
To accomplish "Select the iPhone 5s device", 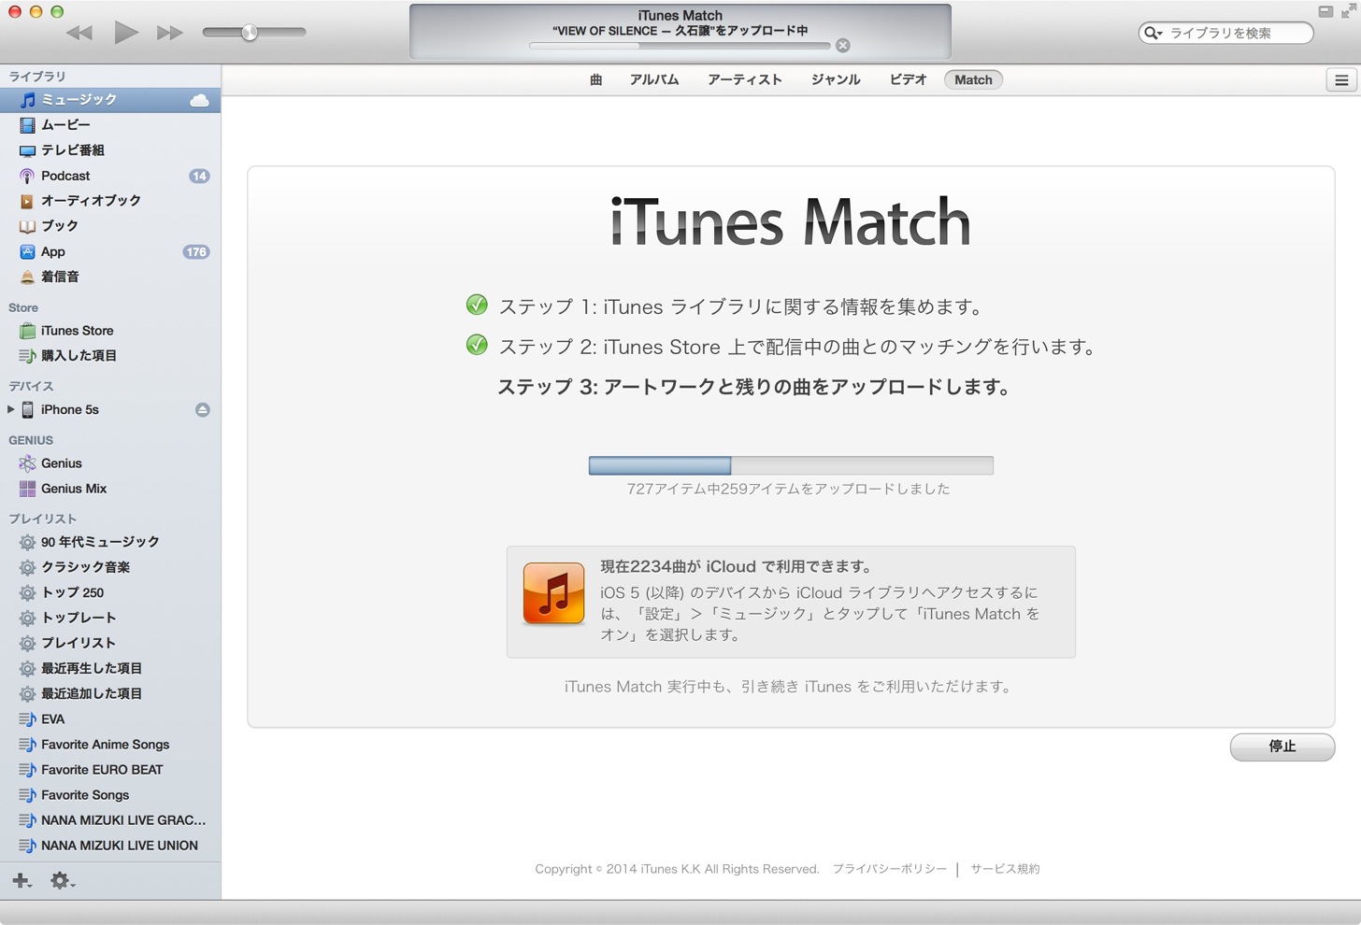I will pos(110,410).
